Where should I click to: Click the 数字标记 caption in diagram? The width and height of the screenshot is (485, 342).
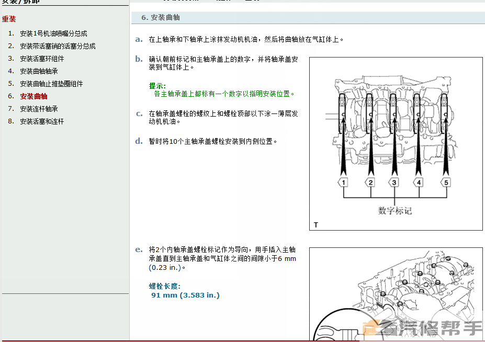[395, 211]
